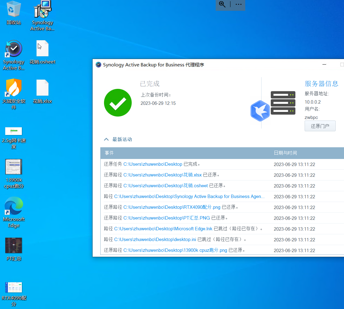Click timestamp in the 花销.xlsx row
This screenshot has height=309, width=344.
pyautogui.click(x=294, y=175)
